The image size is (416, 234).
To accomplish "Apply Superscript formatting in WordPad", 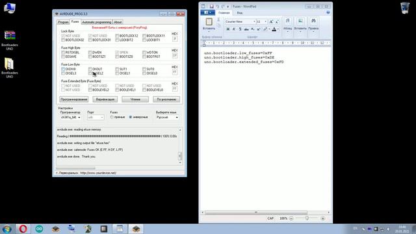I will click(259, 29).
